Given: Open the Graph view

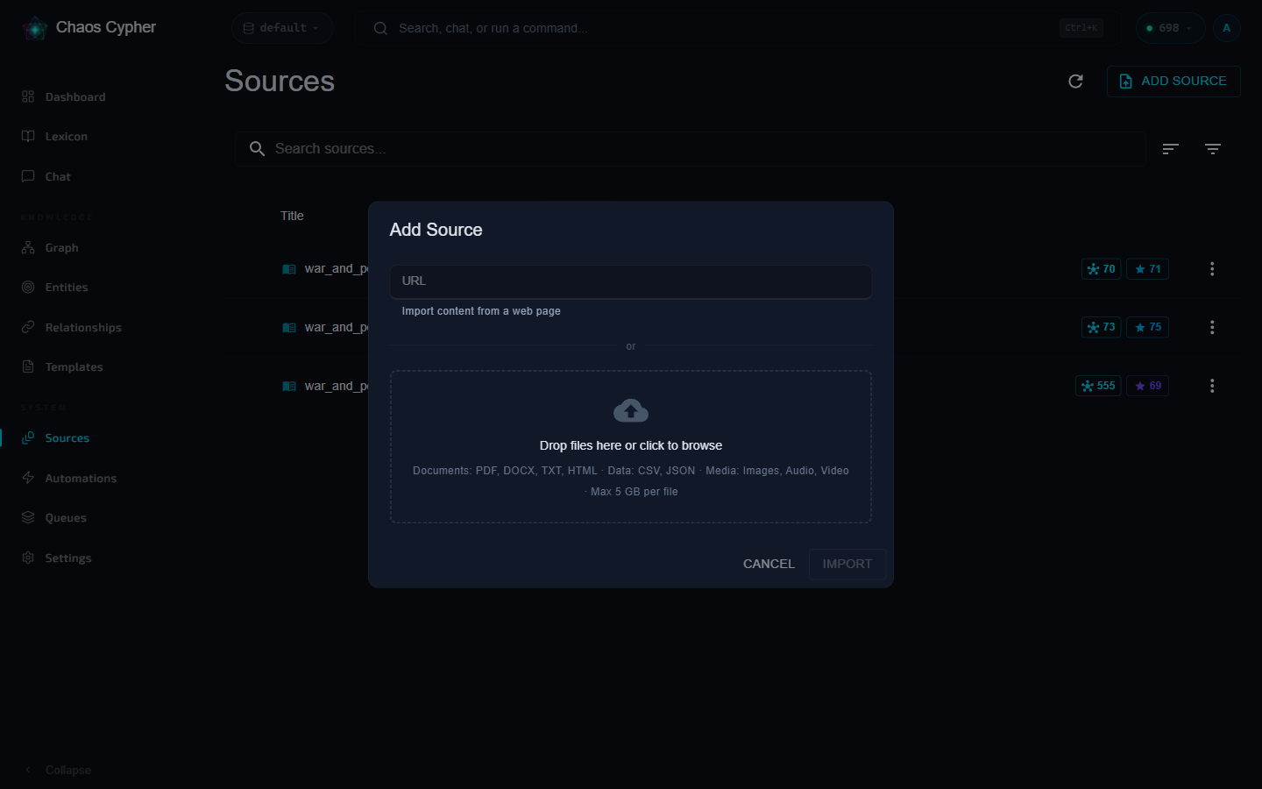Looking at the screenshot, I should (61, 247).
